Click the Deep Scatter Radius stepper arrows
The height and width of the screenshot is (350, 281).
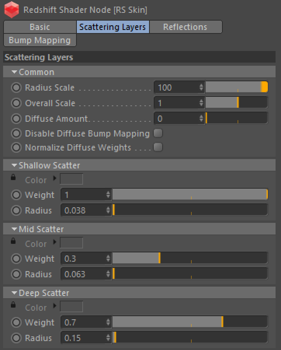(x=108, y=338)
